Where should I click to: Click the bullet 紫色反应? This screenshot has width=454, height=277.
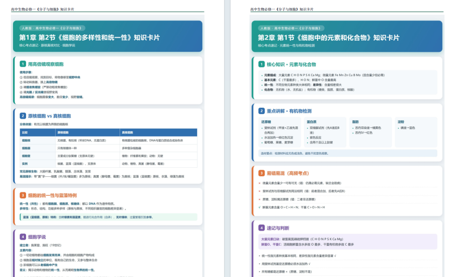(x=315, y=137)
